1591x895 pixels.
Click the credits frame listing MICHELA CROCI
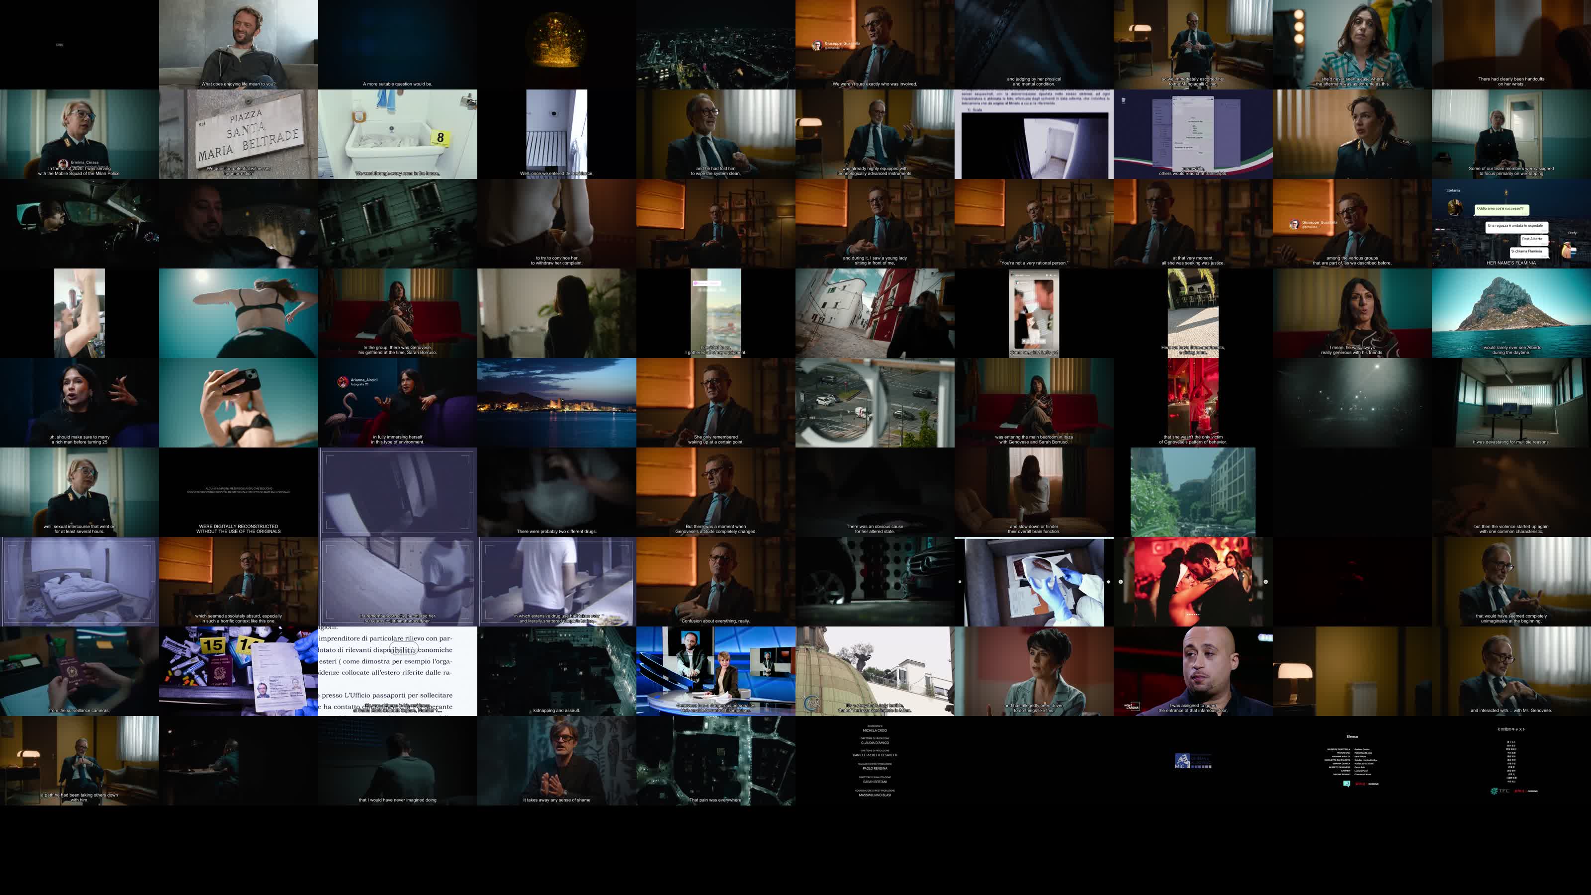(x=875, y=760)
